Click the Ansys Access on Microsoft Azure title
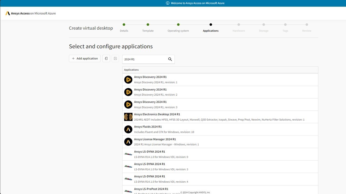This screenshot has height=194, width=346. [x=33, y=13]
